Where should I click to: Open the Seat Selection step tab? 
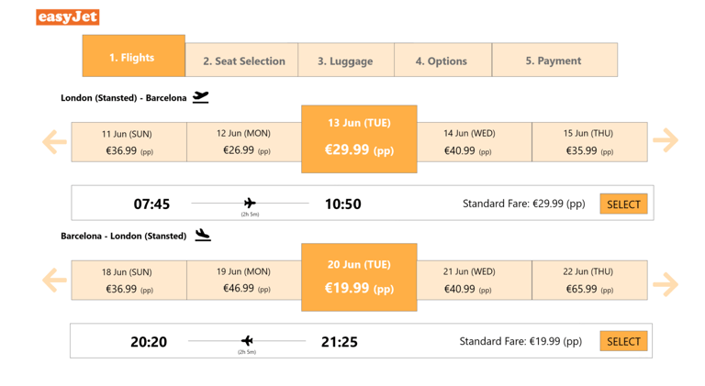[243, 61]
